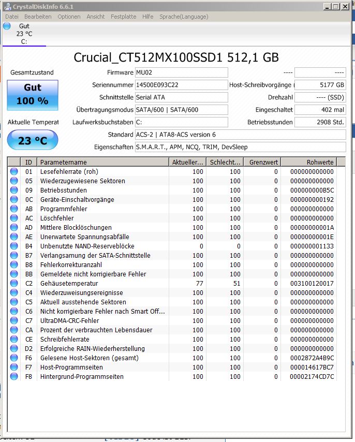This screenshot has width=355, height=442.
Task: Maximize the CrystalDiskInfo window
Action: (336, 7)
